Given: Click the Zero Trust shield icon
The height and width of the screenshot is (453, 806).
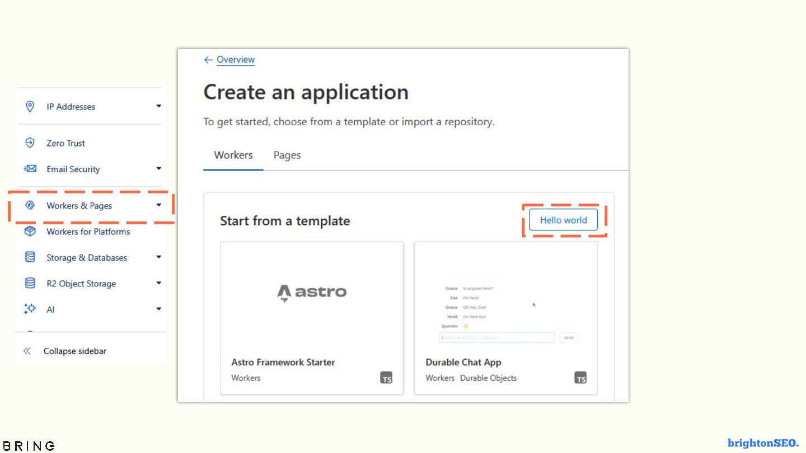Looking at the screenshot, I should pyautogui.click(x=30, y=143).
